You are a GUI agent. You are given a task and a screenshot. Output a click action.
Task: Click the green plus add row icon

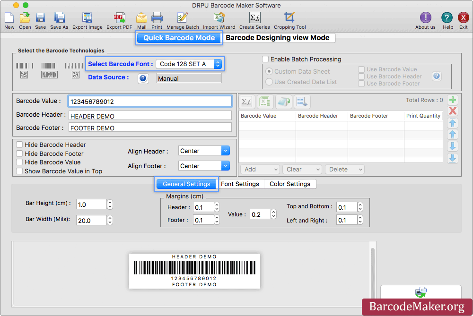(x=453, y=100)
